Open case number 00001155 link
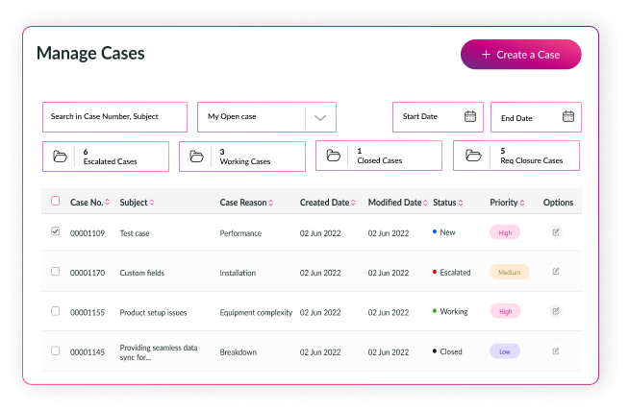The height and width of the screenshot is (411, 629). pyautogui.click(x=87, y=312)
